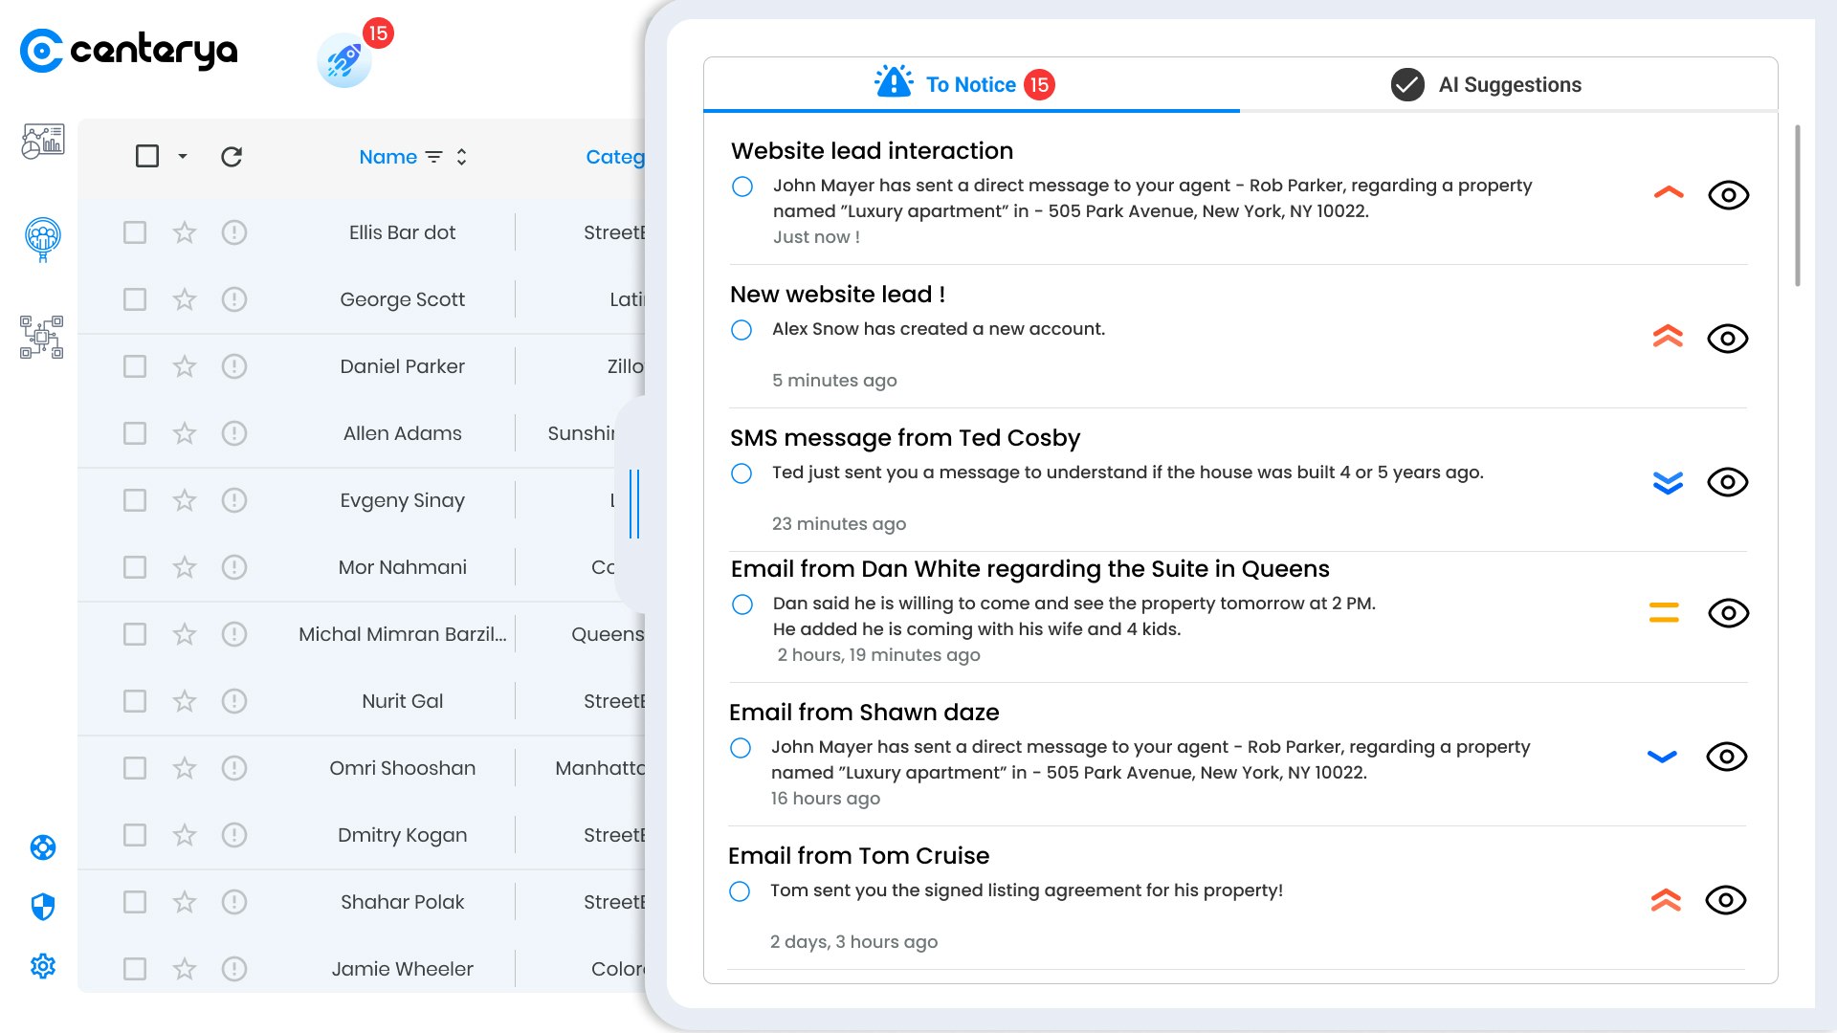Open the contacts group sidebar icon

[43, 238]
